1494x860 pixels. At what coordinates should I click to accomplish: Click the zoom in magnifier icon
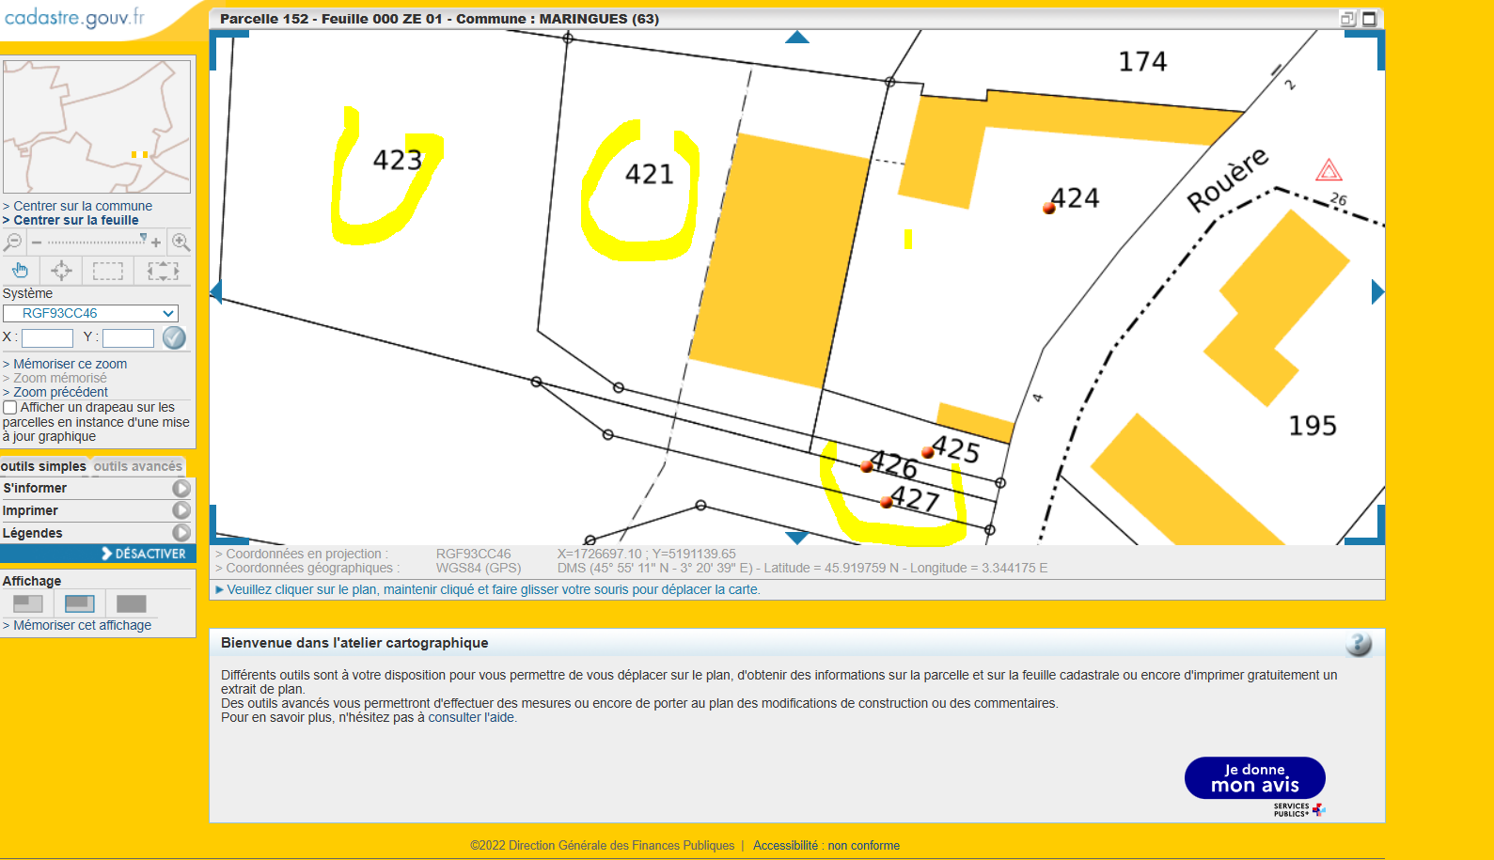pyautogui.click(x=181, y=242)
